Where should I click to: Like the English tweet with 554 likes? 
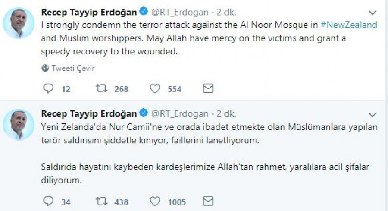point(155,89)
